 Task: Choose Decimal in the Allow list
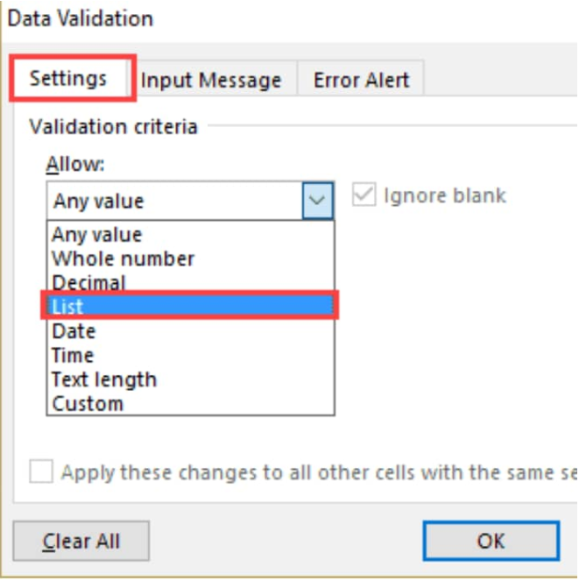[x=190, y=282]
